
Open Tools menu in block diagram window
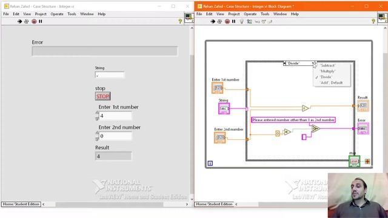tap(265, 14)
